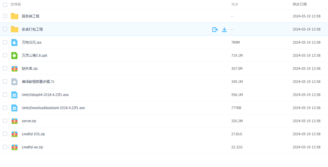Screen dimensions: 328x167
Task: Click the zip icon for LineRsl-IOS.zip
Action: pyautogui.click(x=15, y=134)
